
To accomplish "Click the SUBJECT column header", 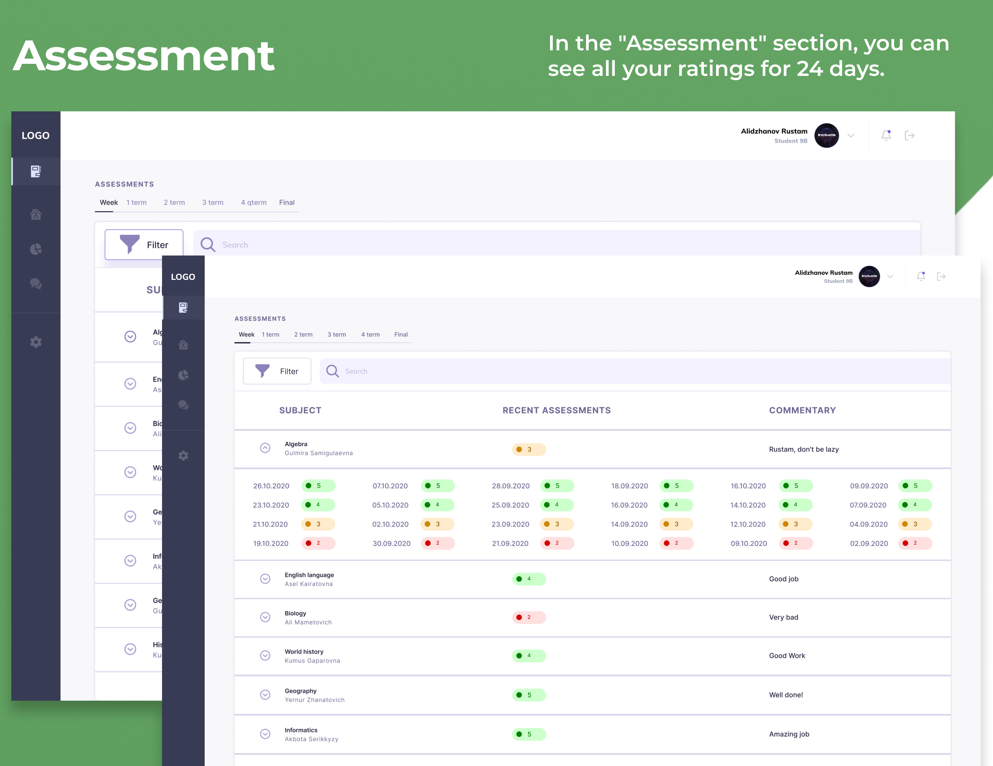I will click(300, 410).
